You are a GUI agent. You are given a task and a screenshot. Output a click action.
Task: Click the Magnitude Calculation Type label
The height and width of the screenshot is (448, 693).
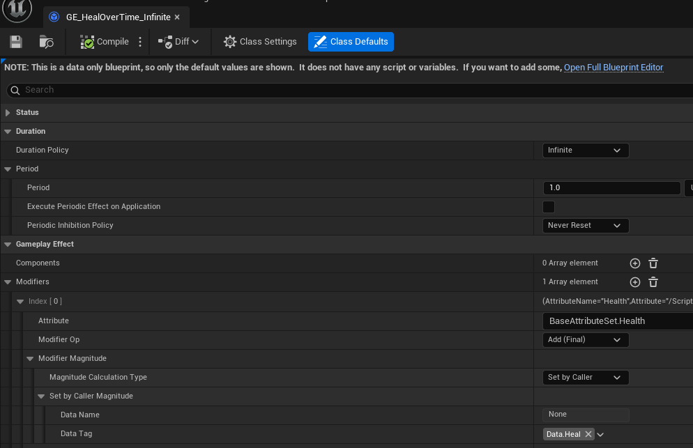coord(98,378)
